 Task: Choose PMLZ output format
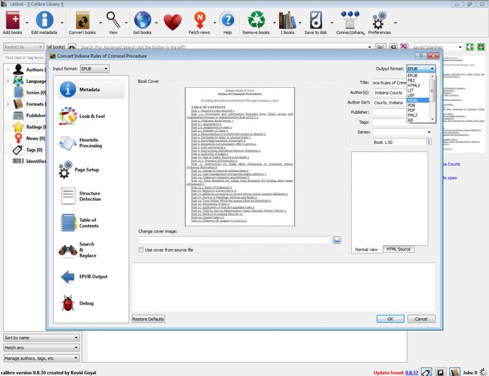pyautogui.click(x=418, y=115)
